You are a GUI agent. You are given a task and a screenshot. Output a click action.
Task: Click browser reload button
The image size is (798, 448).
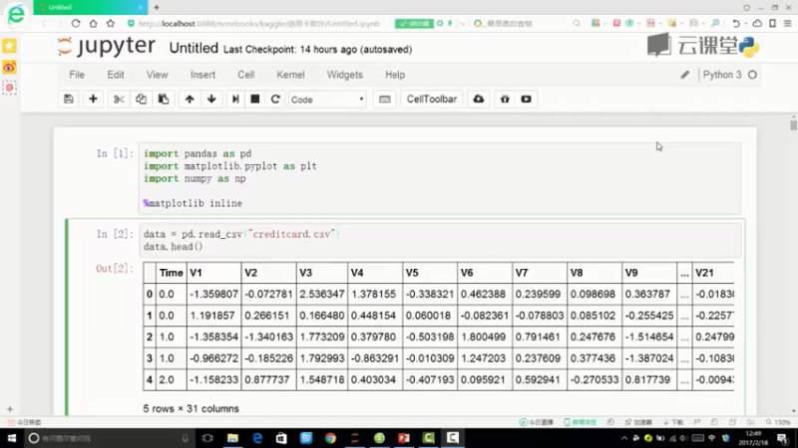76,23
